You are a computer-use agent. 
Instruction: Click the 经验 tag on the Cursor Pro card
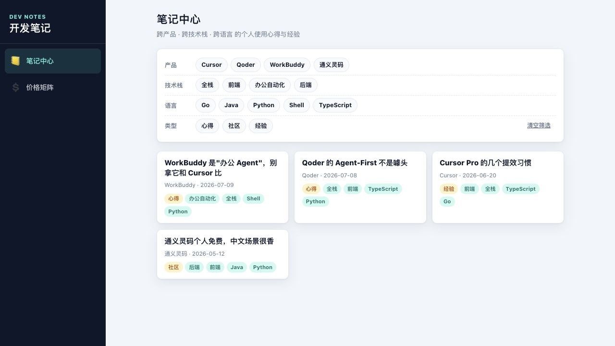click(449, 189)
